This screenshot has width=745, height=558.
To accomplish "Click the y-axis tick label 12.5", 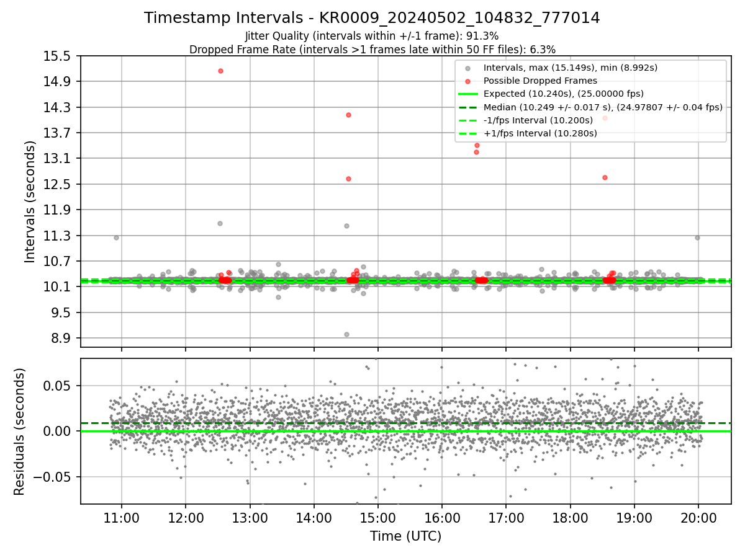I will (58, 184).
